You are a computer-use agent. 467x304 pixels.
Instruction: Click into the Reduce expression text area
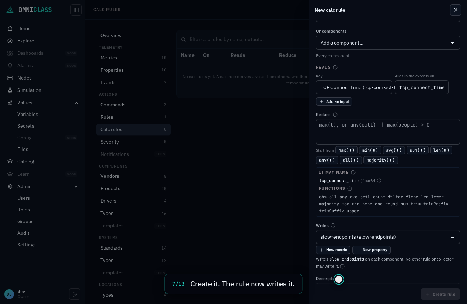coord(388,132)
